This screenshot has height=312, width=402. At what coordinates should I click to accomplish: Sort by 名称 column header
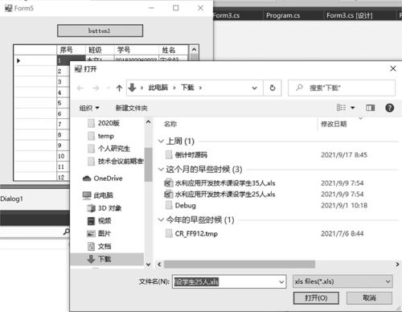[x=170, y=124]
